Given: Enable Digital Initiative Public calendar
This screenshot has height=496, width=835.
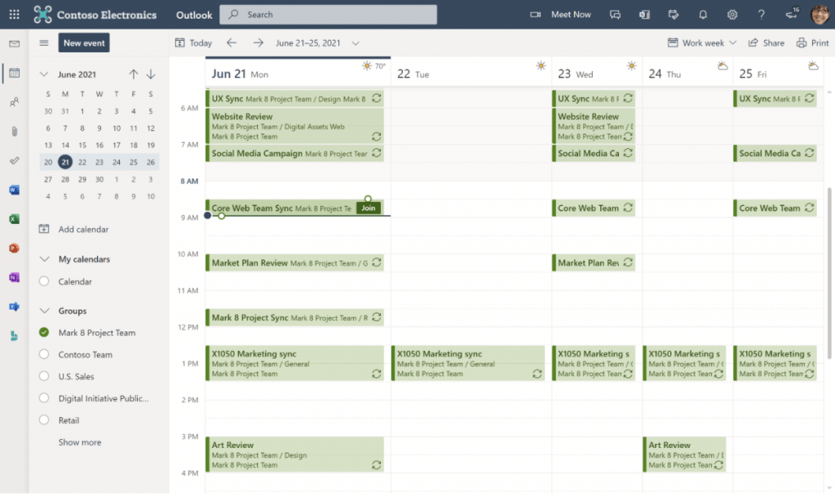Looking at the screenshot, I should click(x=44, y=397).
